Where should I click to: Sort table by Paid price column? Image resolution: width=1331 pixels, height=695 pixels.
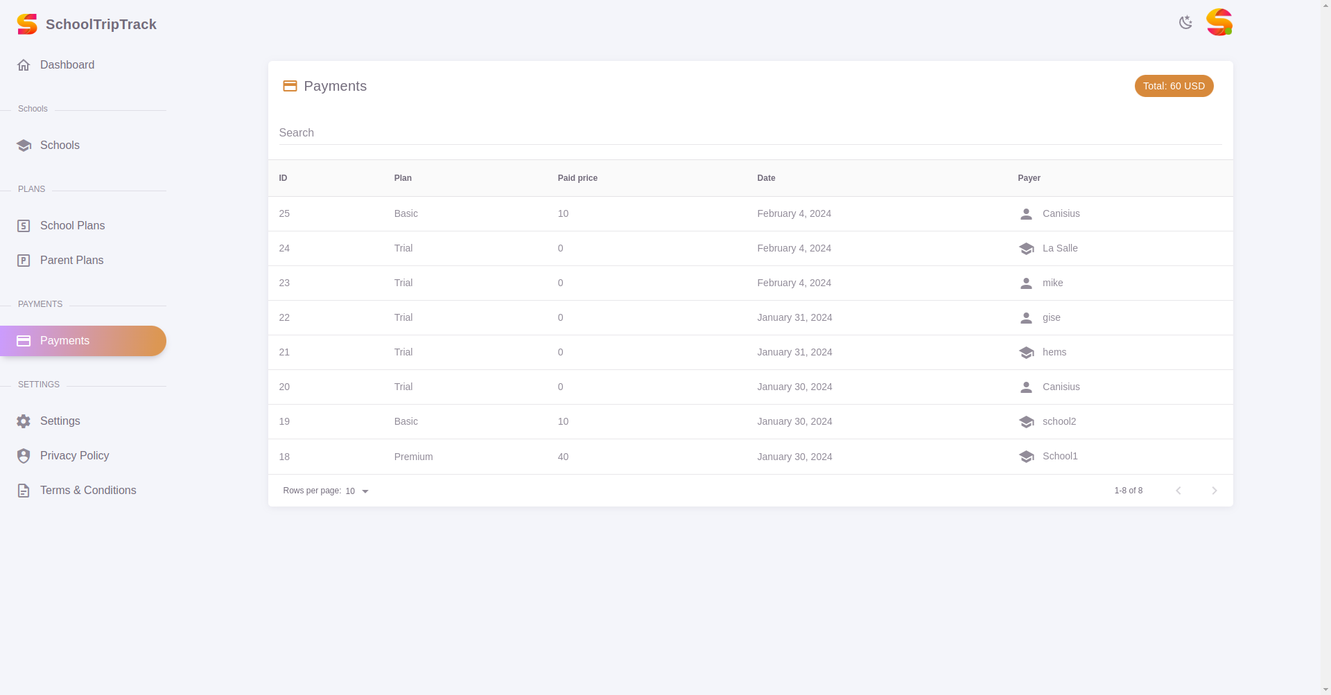pyautogui.click(x=577, y=178)
